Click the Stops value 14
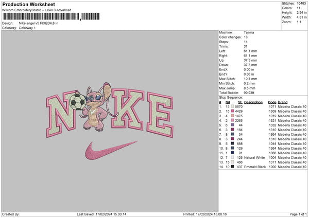 coord(246,42)
